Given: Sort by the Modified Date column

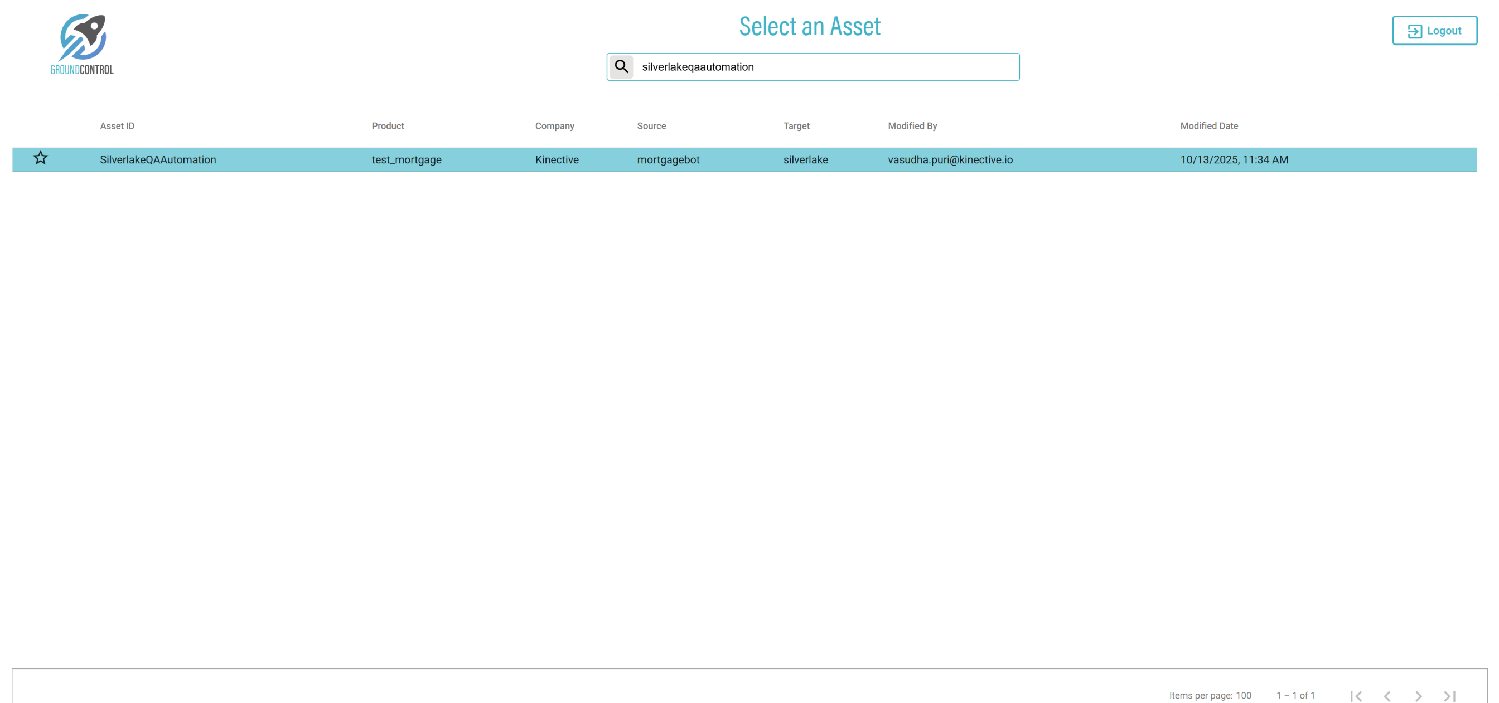Looking at the screenshot, I should [1208, 125].
